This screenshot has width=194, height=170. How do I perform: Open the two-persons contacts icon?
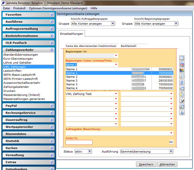click(x=182, y=70)
